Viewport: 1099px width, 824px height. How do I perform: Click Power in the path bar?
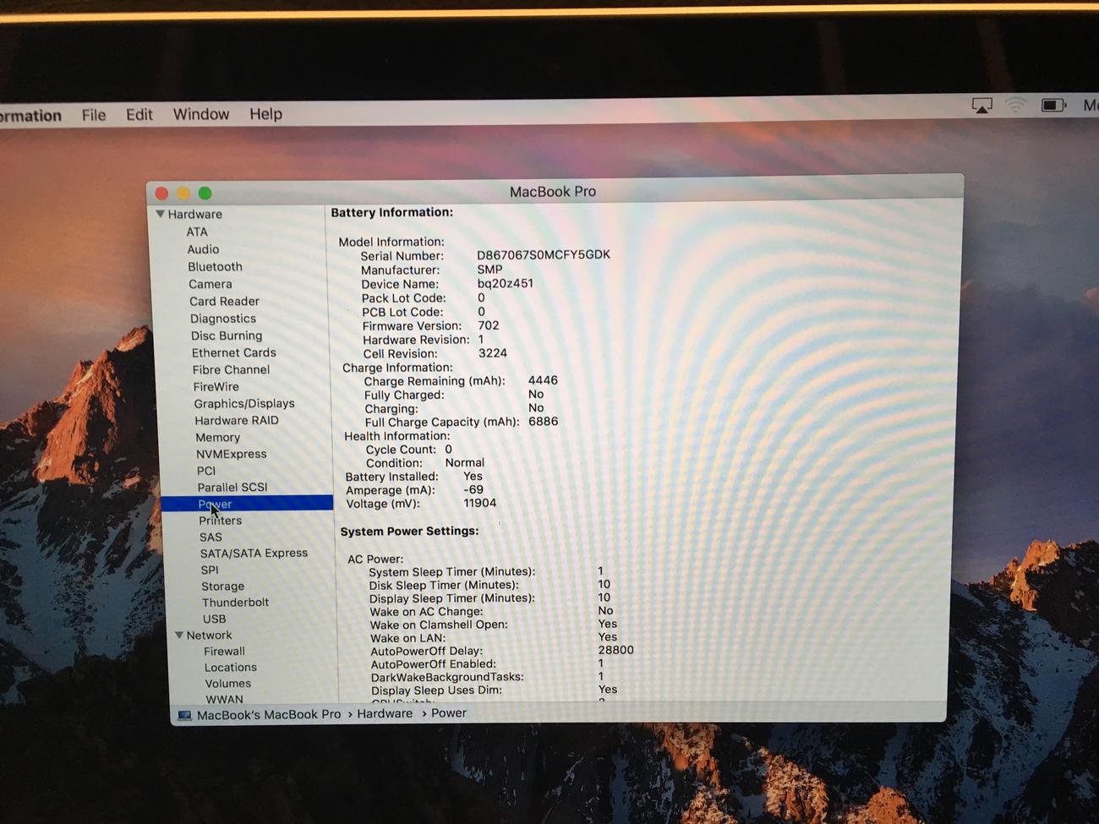449,713
